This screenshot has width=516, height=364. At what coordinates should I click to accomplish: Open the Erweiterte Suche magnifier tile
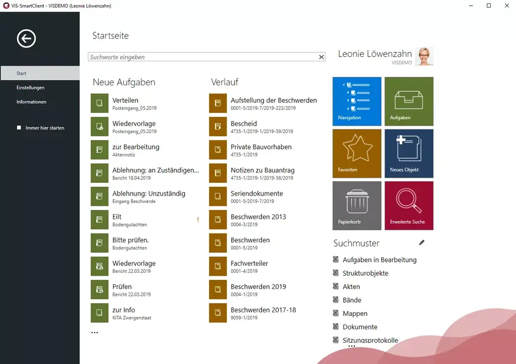click(408, 205)
